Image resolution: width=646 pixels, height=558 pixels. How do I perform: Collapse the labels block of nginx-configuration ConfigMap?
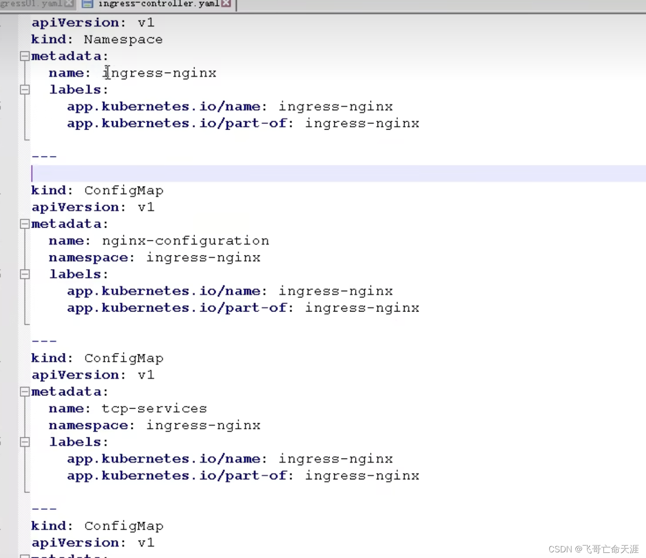(x=25, y=274)
